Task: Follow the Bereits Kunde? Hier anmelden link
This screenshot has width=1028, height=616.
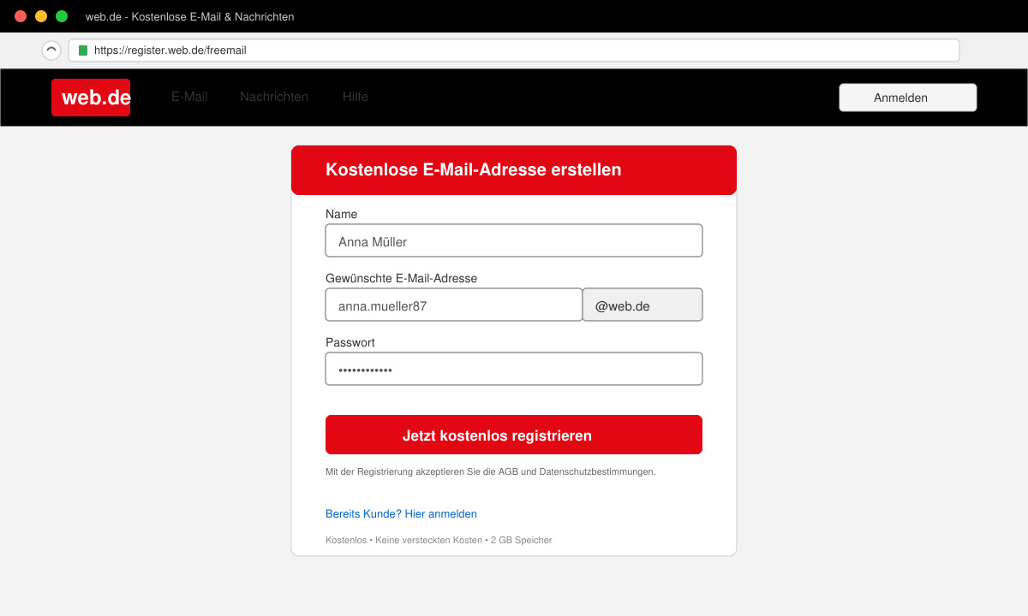Action: (x=401, y=514)
